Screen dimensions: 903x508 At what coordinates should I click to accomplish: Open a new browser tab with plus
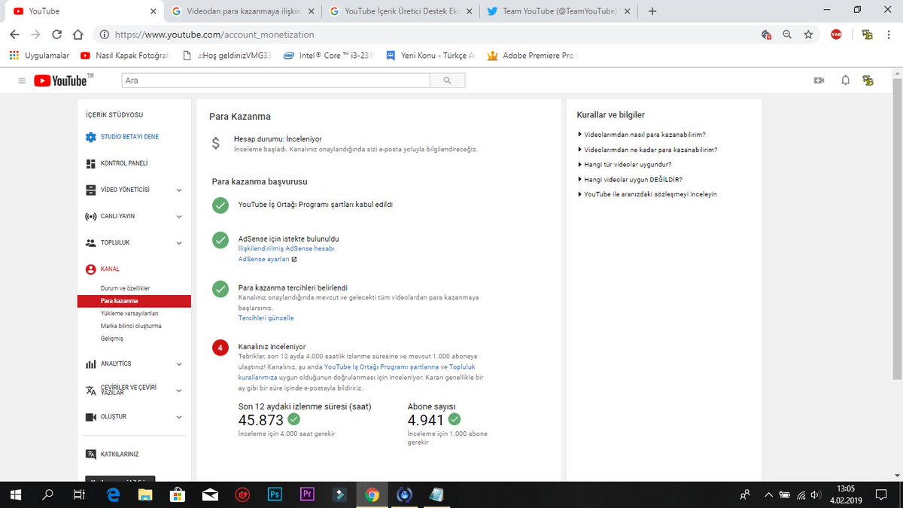652,11
